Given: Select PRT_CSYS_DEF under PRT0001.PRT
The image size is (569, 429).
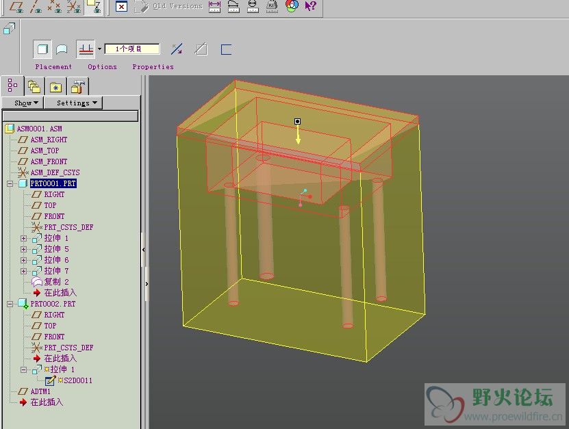Looking at the screenshot, I should coord(68,227).
